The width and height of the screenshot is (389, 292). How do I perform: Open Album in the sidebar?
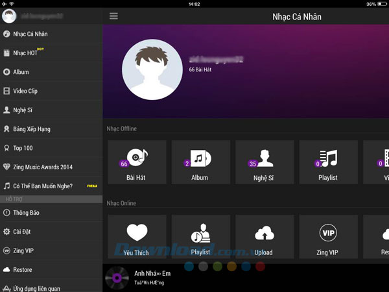click(x=51, y=72)
